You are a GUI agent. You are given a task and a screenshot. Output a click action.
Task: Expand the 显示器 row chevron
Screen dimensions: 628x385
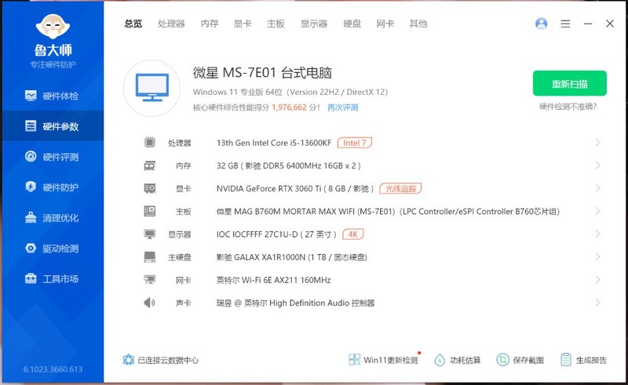[x=597, y=234]
